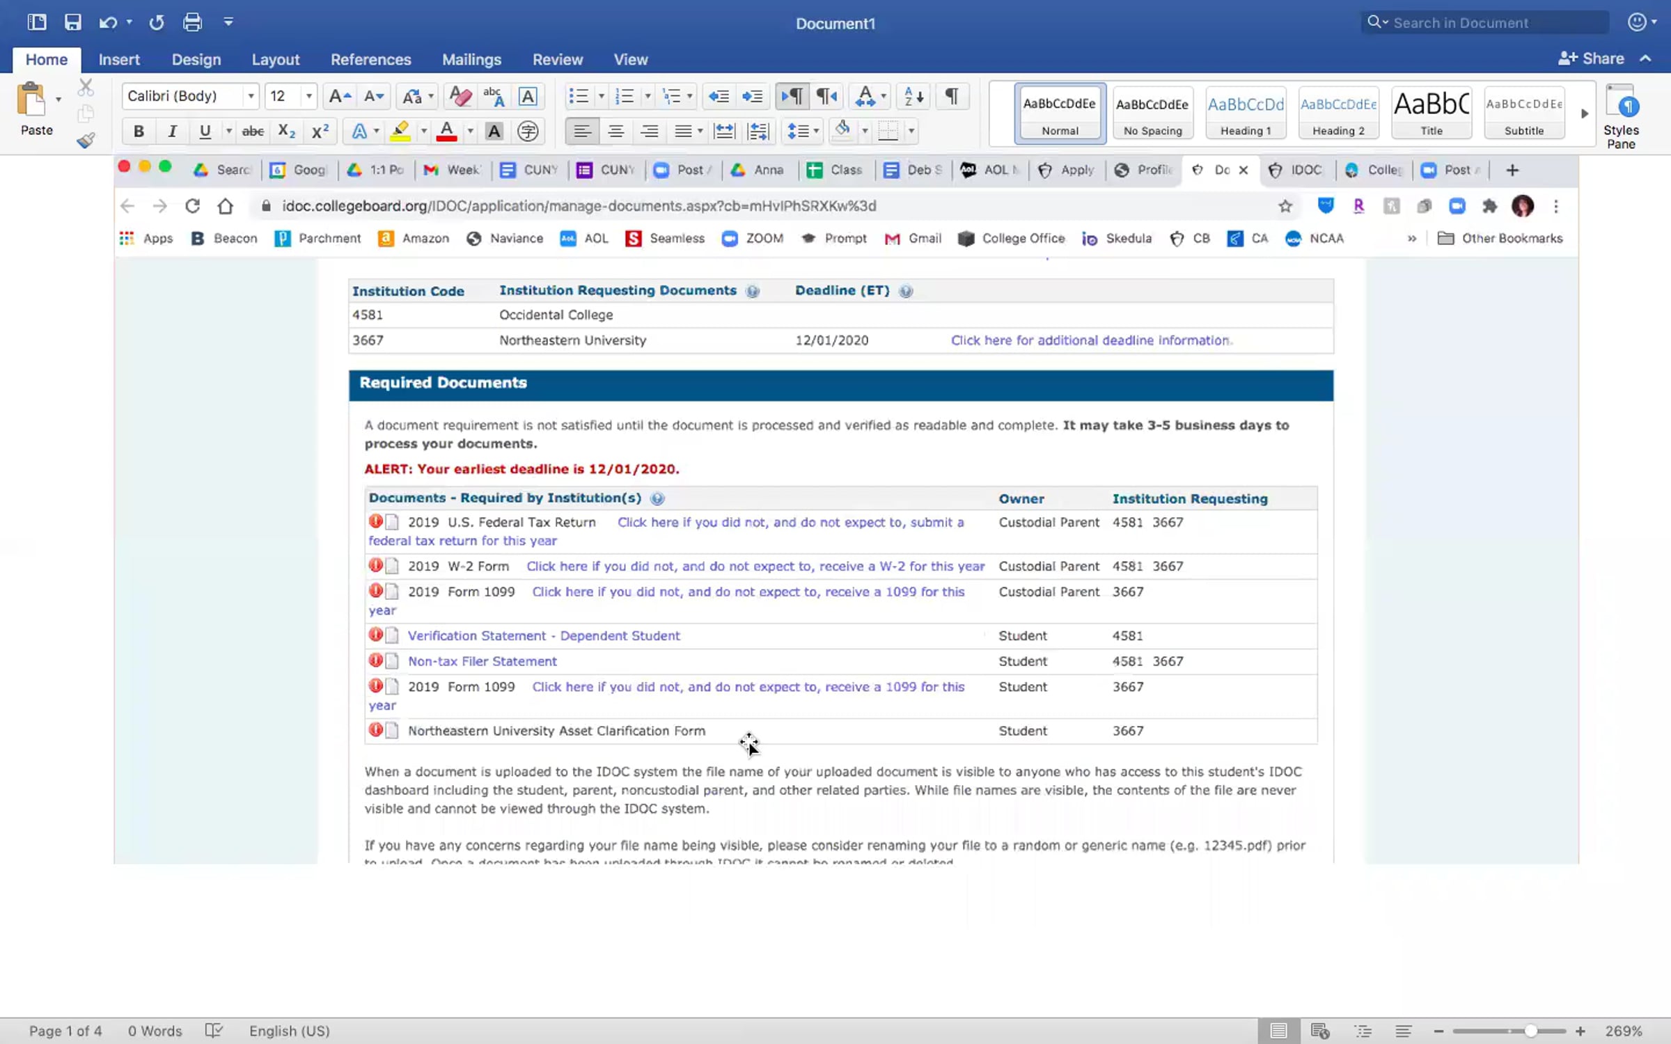Viewport: 1671px width, 1044px height.
Task: Click the red font color swatch
Action: pyautogui.click(x=446, y=131)
